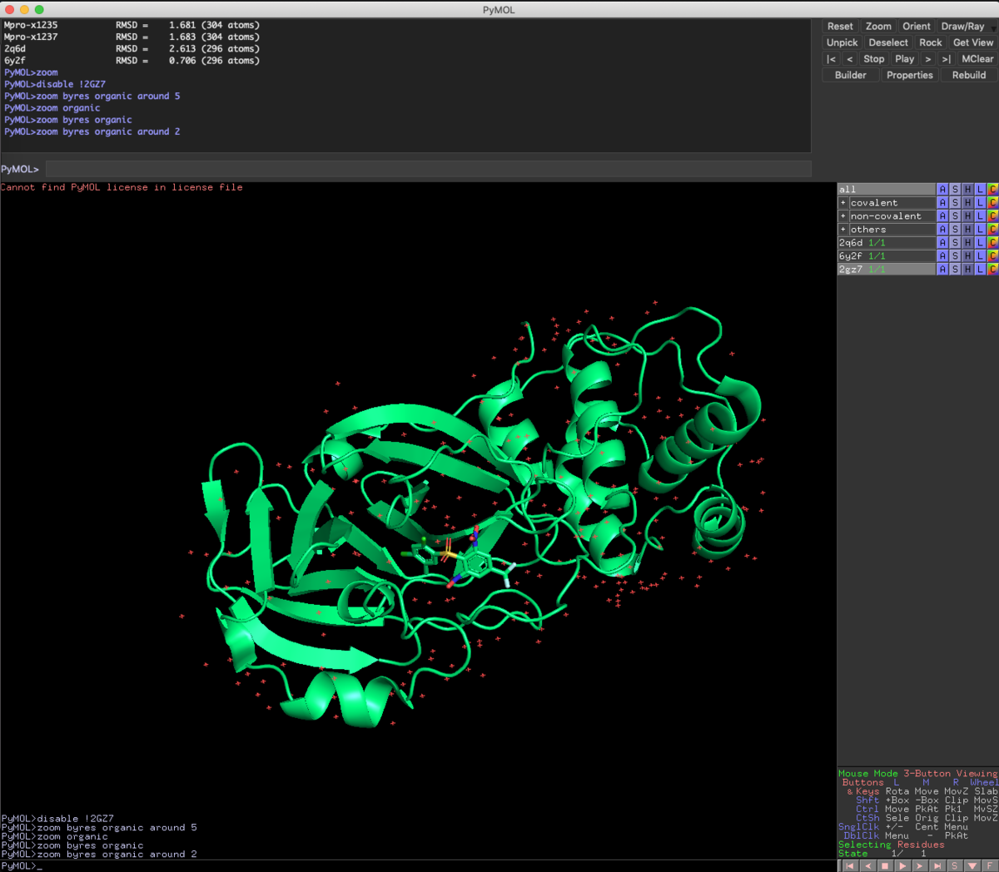
Task: Go to first frame using |< button
Action: coord(831,59)
